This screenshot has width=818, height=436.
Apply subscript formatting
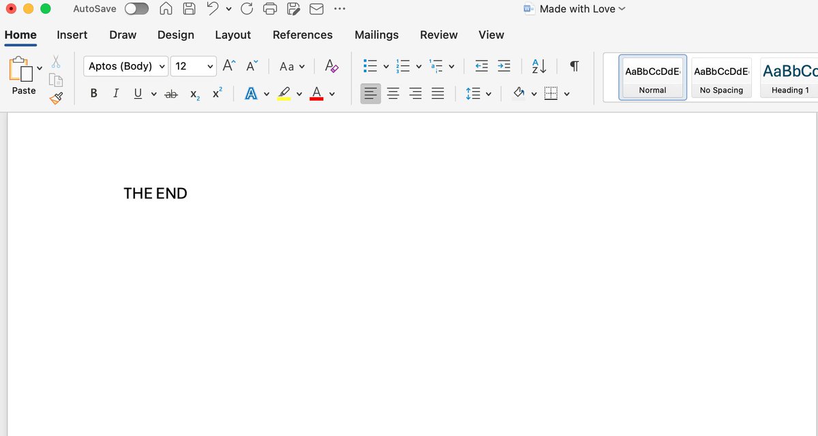pyautogui.click(x=195, y=94)
